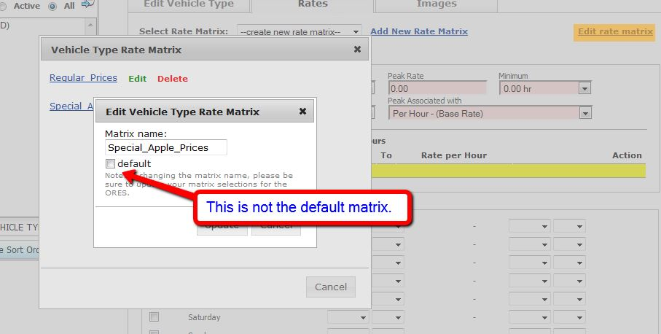The height and width of the screenshot is (334, 661).
Task: Click the vehicle list scrollbar up arrow
Action: pyautogui.click(x=91, y=26)
